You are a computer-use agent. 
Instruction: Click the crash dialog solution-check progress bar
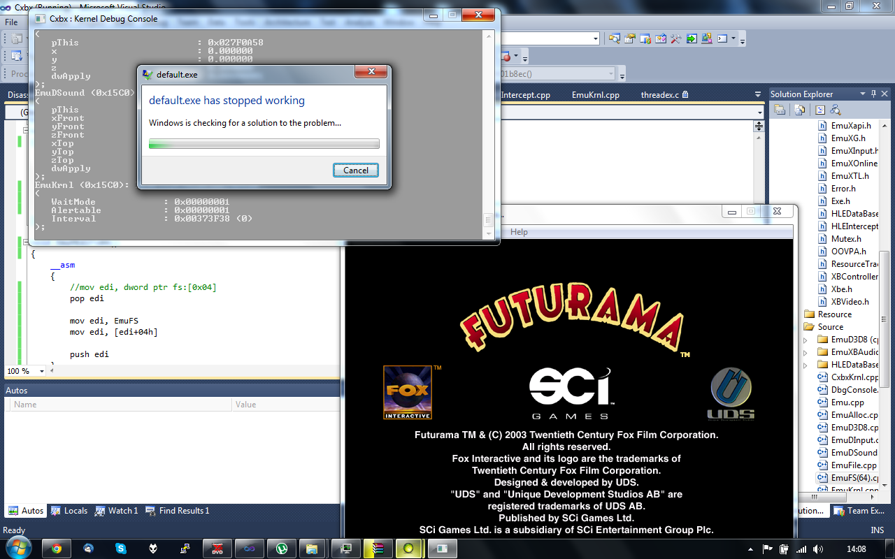click(x=264, y=144)
